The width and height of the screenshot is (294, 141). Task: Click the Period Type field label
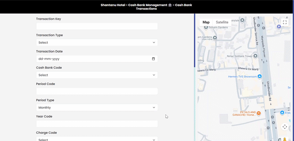click(45, 100)
